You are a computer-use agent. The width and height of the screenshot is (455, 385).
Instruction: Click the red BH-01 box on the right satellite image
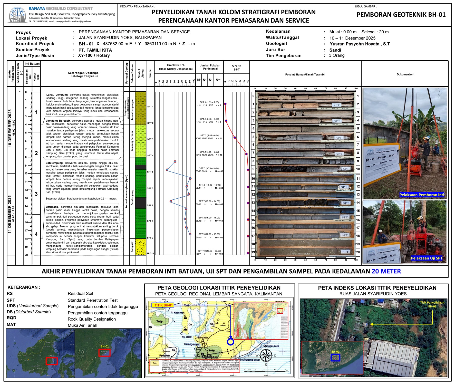pos(104,353)
